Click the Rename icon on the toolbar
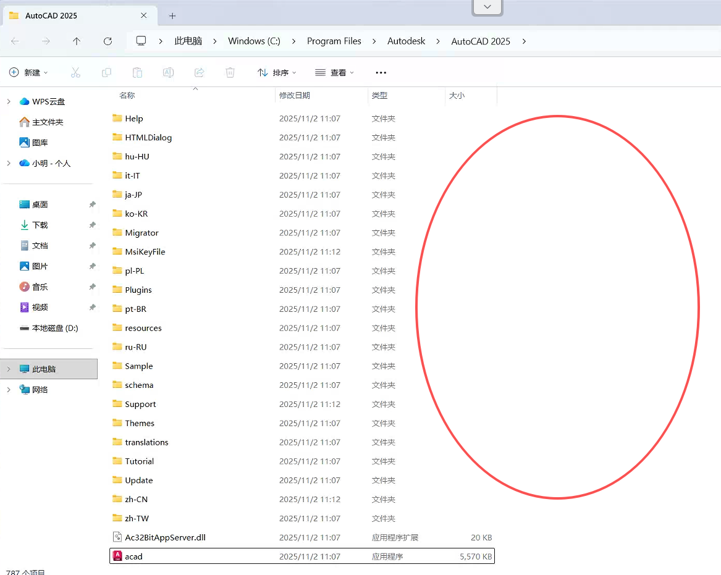721x575 pixels. click(x=168, y=72)
